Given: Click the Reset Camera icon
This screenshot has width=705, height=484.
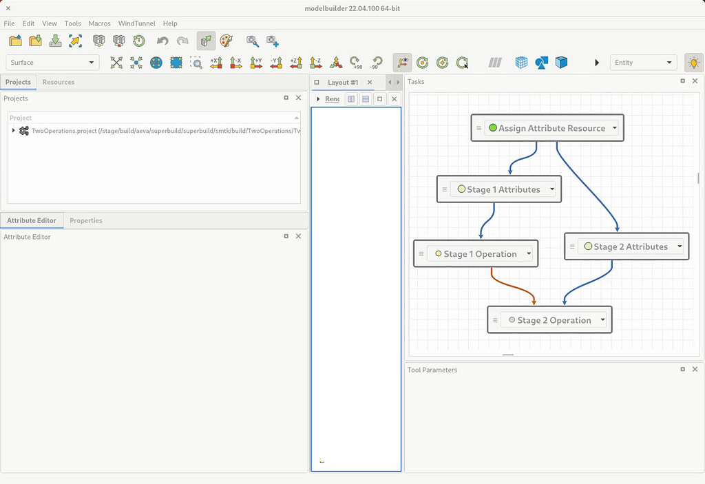Looking at the screenshot, I should pos(116,63).
